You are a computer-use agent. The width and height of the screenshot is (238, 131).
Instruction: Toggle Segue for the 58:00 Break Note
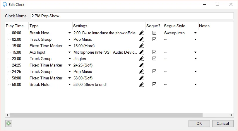pos(154,84)
